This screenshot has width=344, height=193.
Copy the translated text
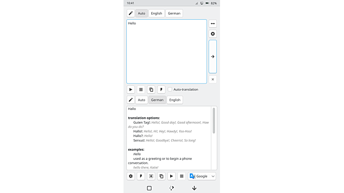161,176
